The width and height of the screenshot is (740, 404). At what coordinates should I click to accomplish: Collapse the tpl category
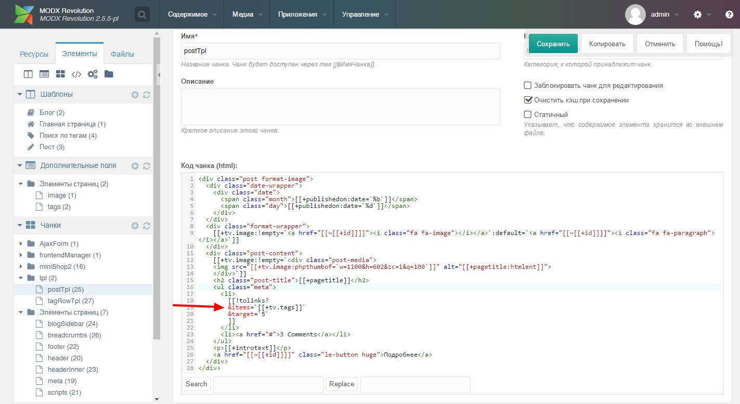coord(21,278)
